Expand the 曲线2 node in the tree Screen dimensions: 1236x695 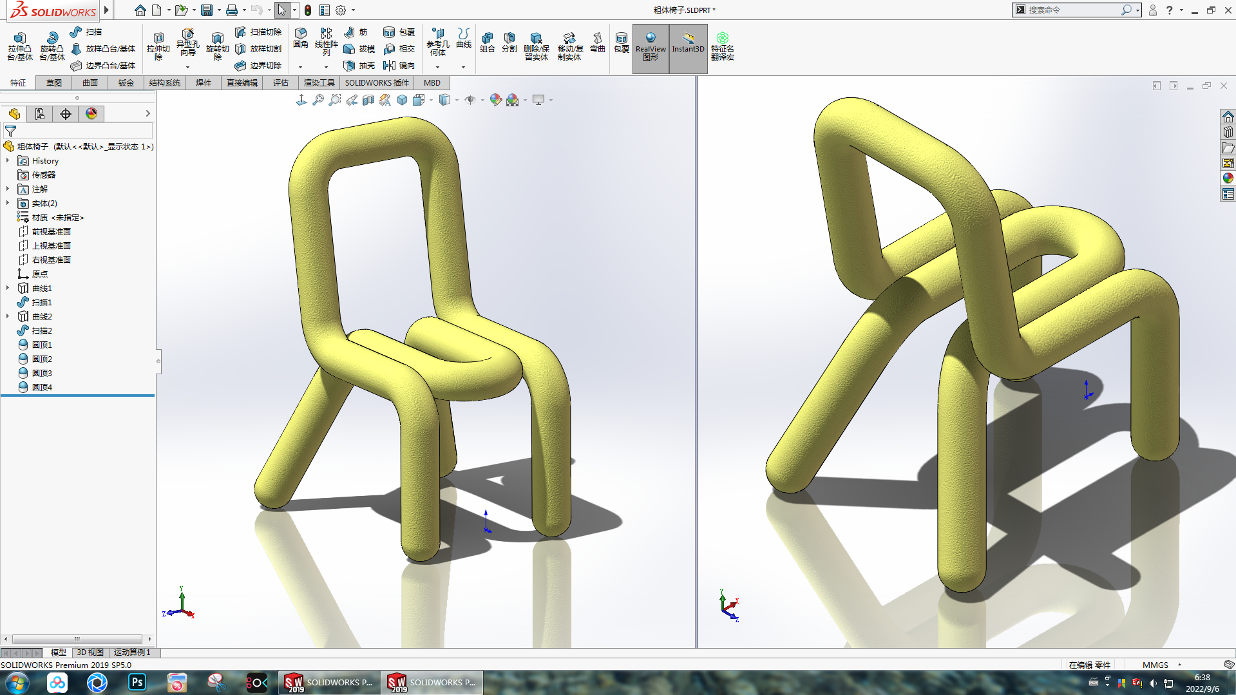pyautogui.click(x=8, y=316)
